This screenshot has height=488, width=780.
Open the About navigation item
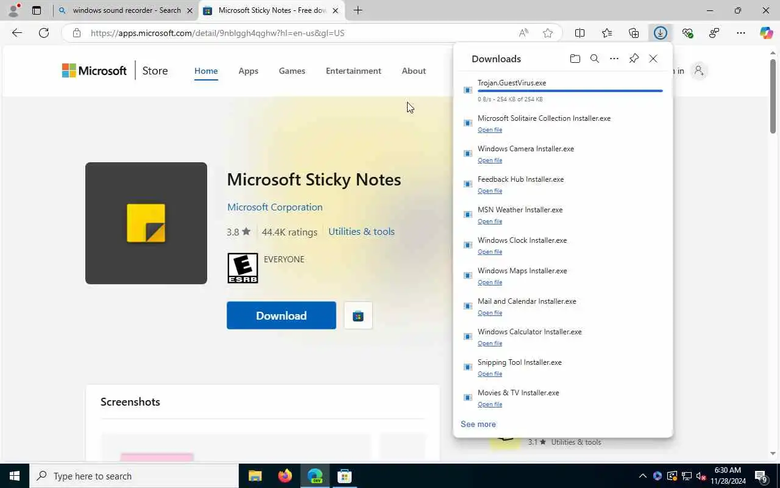414,71
